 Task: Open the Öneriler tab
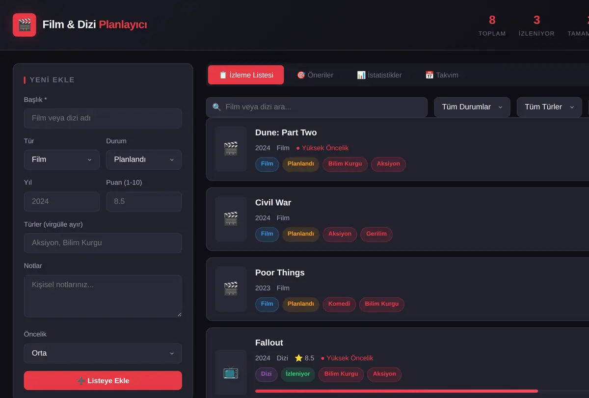coord(315,75)
